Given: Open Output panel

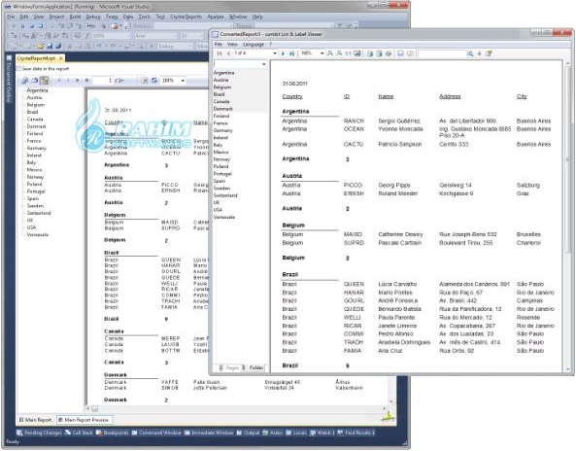Looking at the screenshot, I should click(249, 433).
